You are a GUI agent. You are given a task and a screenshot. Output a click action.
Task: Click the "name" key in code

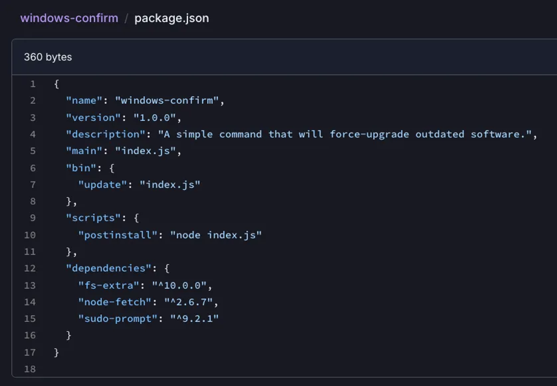point(84,100)
